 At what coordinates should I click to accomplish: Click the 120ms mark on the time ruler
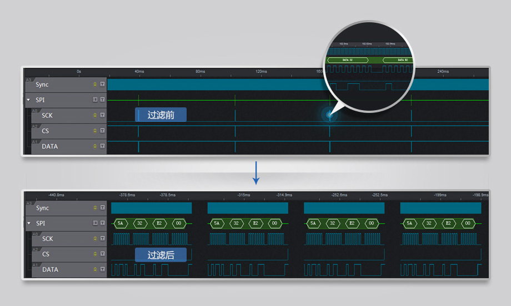pyautogui.click(x=261, y=71)
